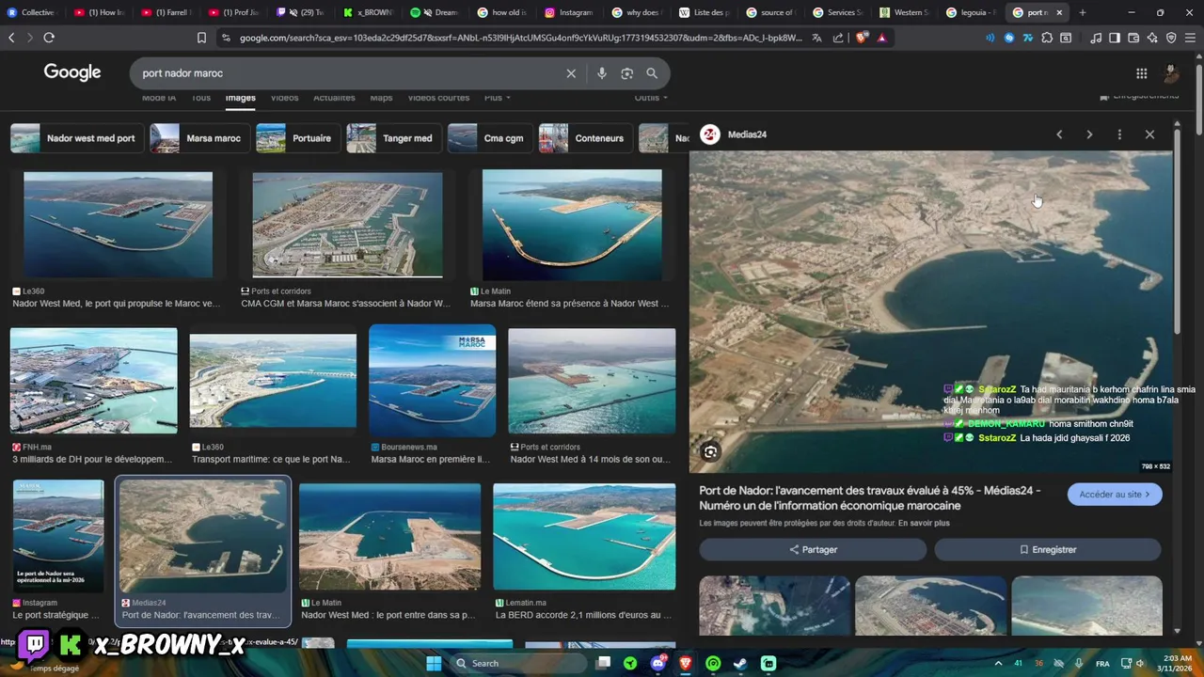Viewport: 1204px width, 677px height.
Task: Go back with the browser back arrow
Action: [x=11, y=38]
